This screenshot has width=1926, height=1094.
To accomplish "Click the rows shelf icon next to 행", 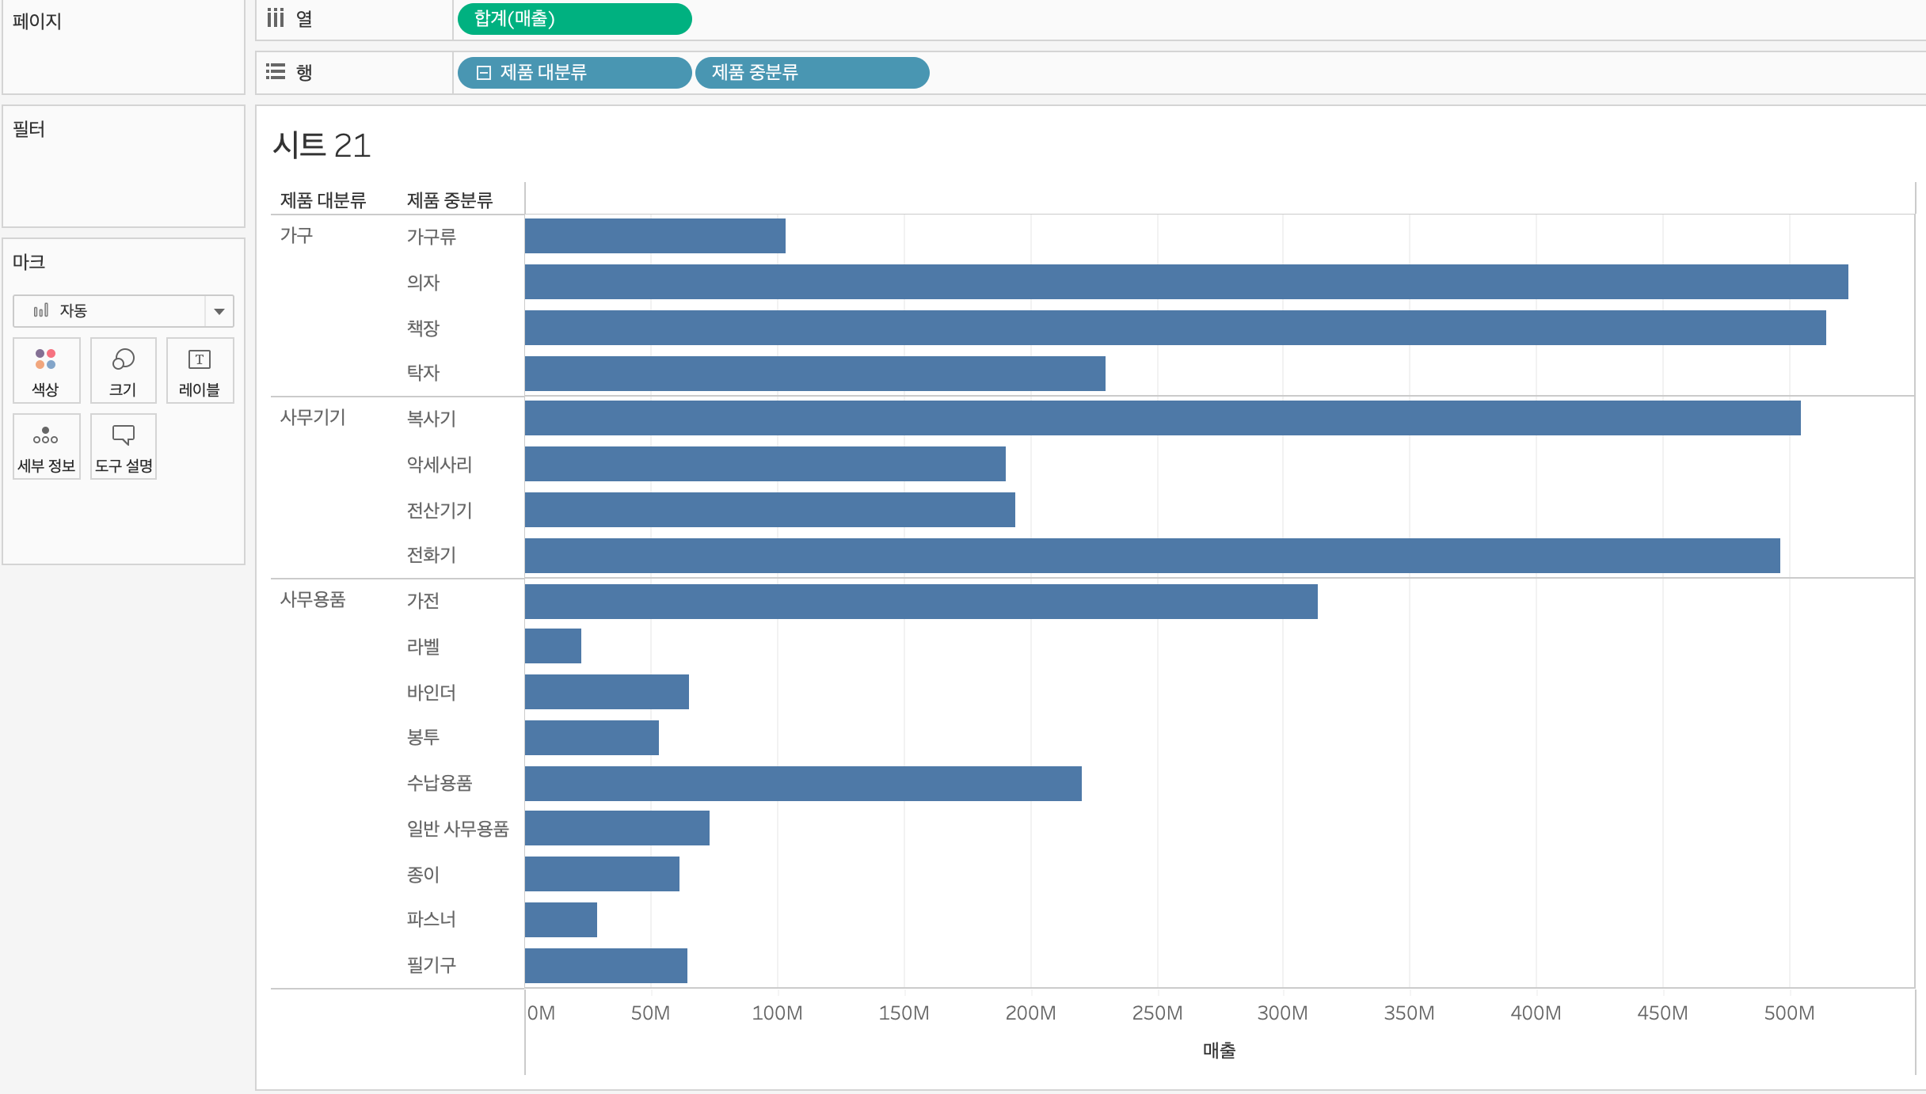I will tap(275, 72).
